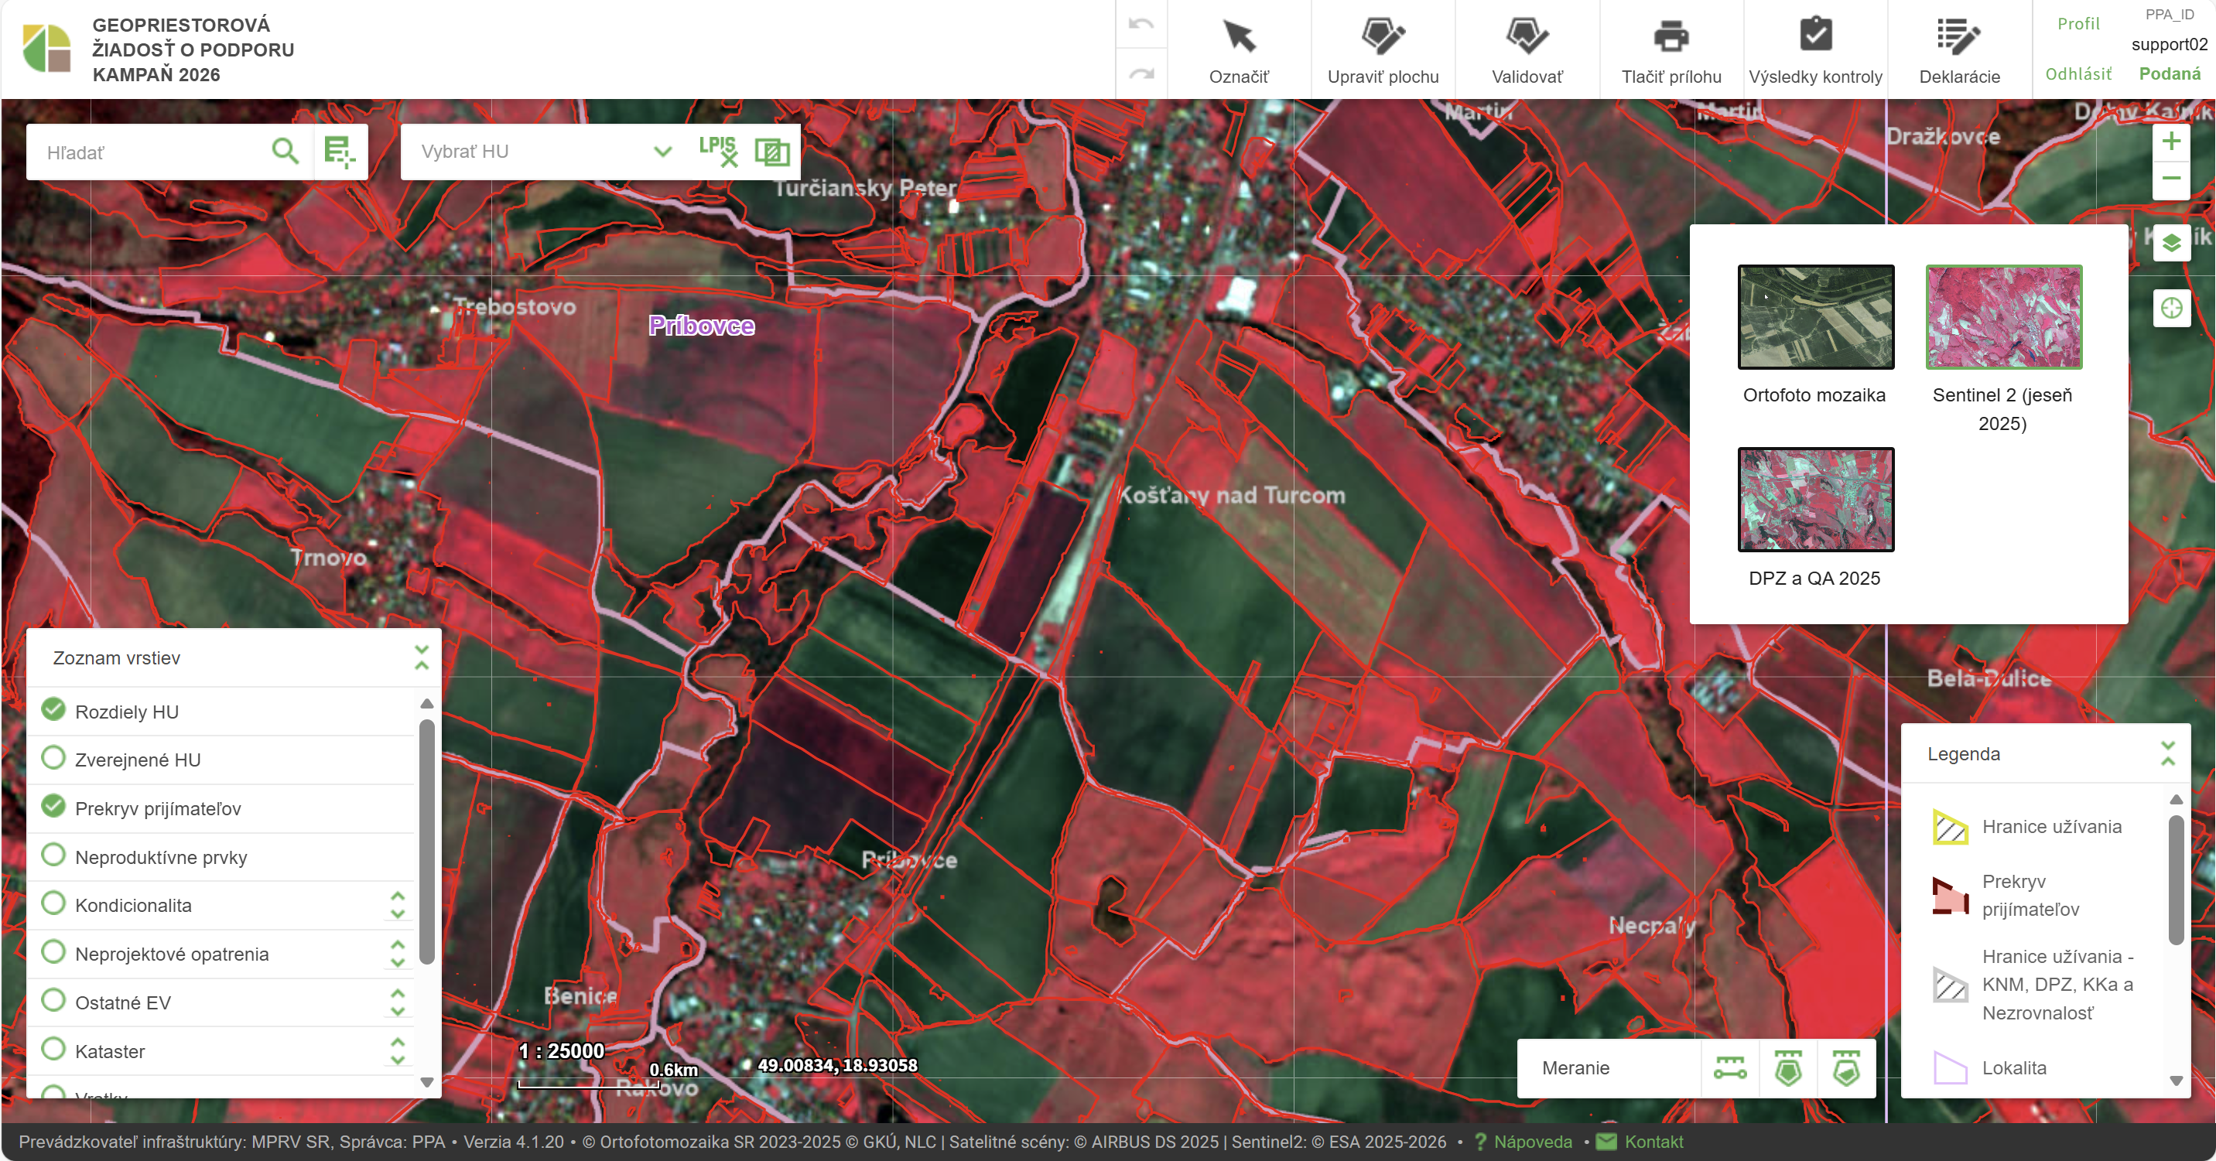
Task: Click the locate position target icon
Action: (x=2170, y=308)
